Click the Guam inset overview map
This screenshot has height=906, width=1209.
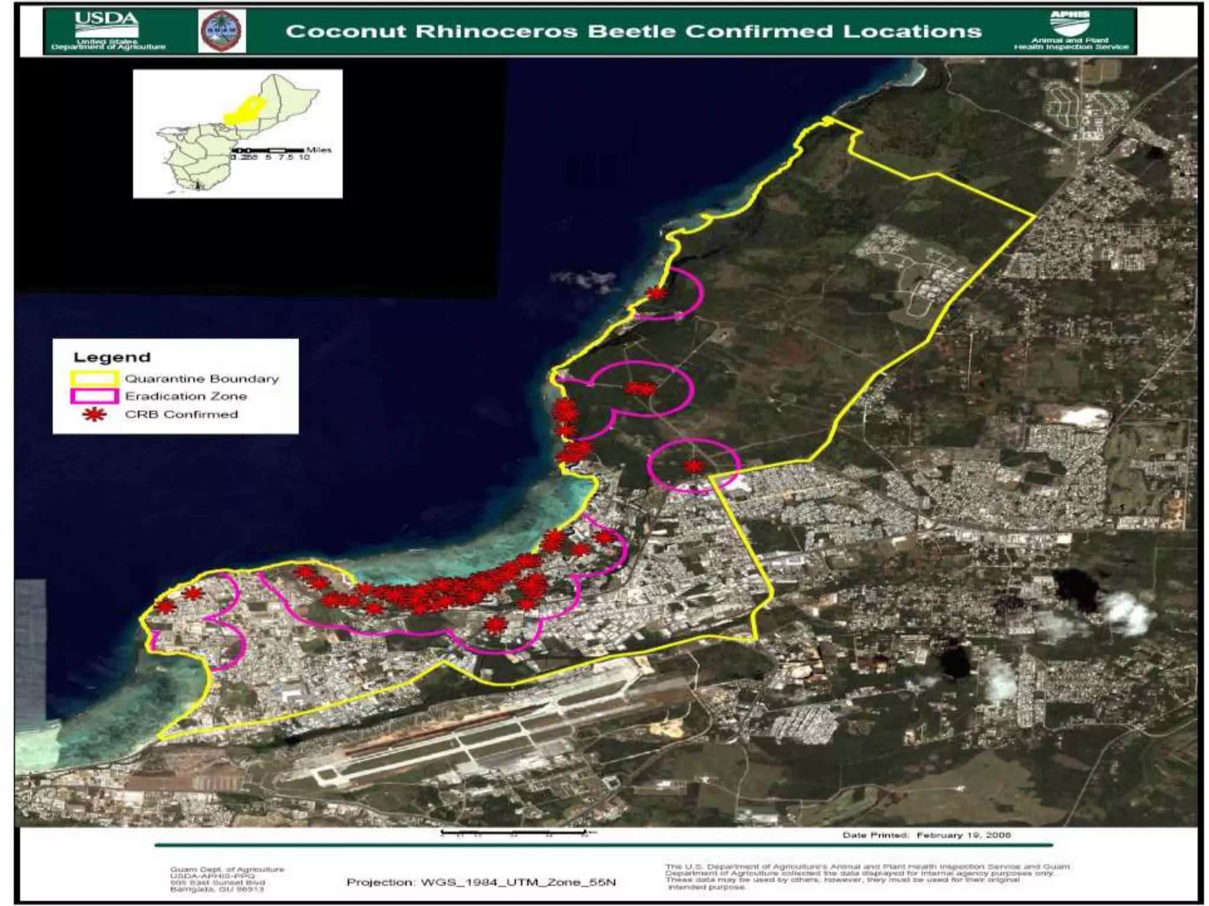click(x=237, y=134)
